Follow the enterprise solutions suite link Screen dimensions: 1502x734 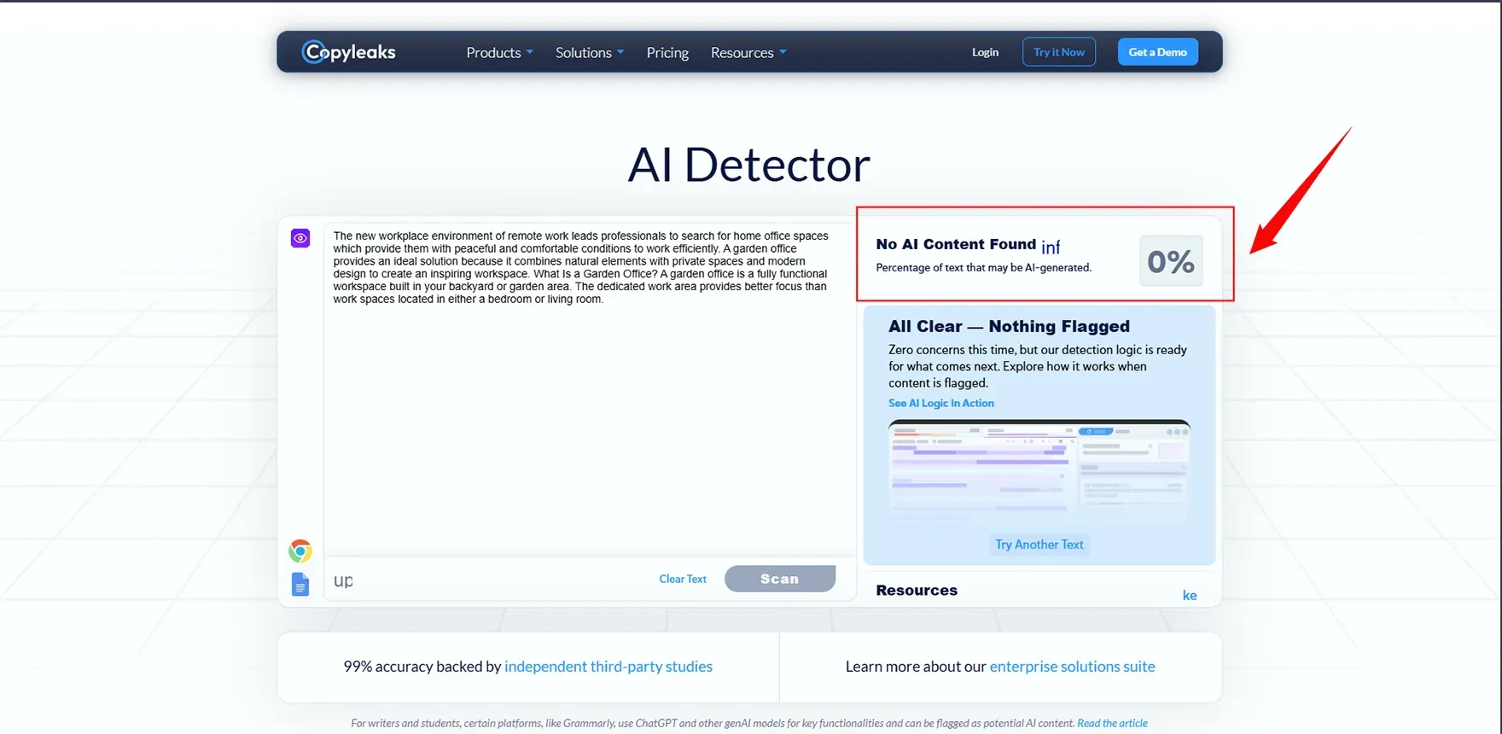[1072, 667]
